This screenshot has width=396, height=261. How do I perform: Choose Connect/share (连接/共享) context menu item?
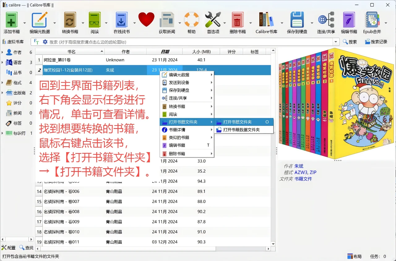(187, 98)
